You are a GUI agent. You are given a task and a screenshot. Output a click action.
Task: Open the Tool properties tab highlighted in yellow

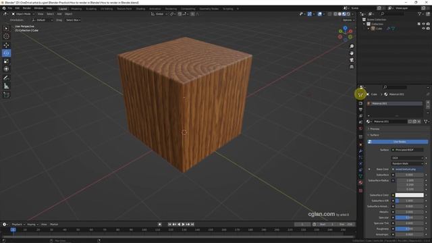tap(360, 94)
